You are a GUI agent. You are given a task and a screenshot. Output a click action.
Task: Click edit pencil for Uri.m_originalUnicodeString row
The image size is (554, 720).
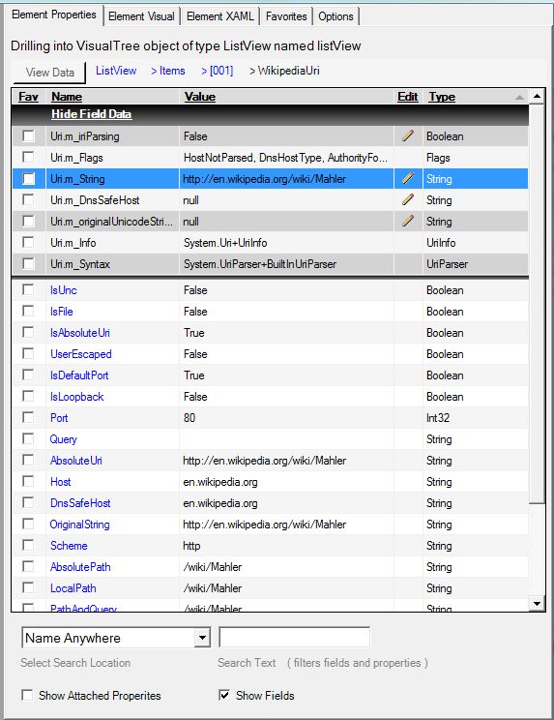coord(408,222)
